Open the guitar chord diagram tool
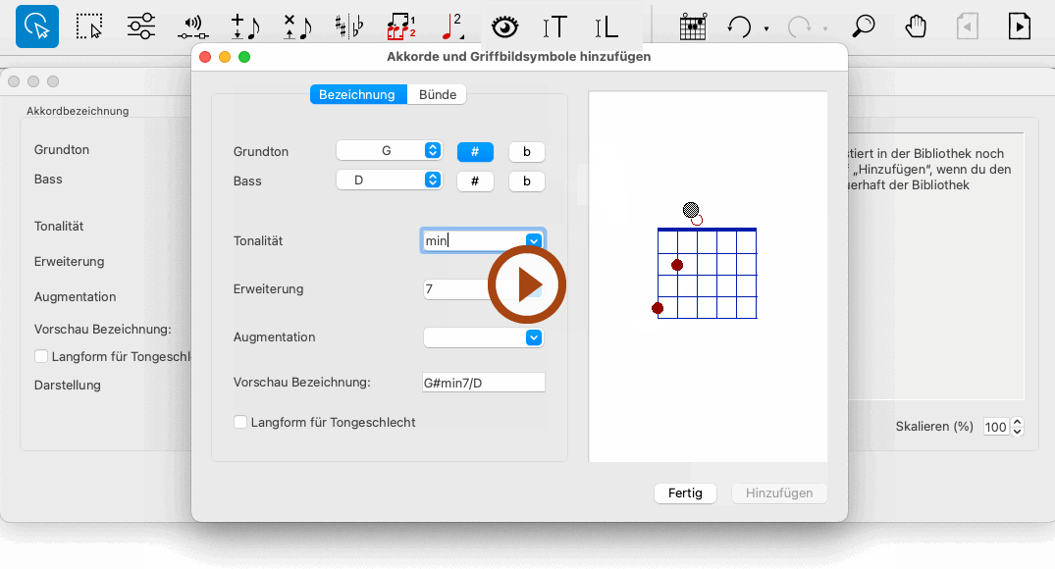Image resolution: width=1055 pixels, height=569 pixels. click(694, 26)
